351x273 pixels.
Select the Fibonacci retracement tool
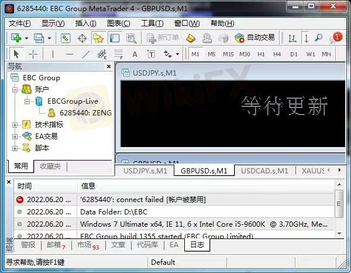coord(118,54)
